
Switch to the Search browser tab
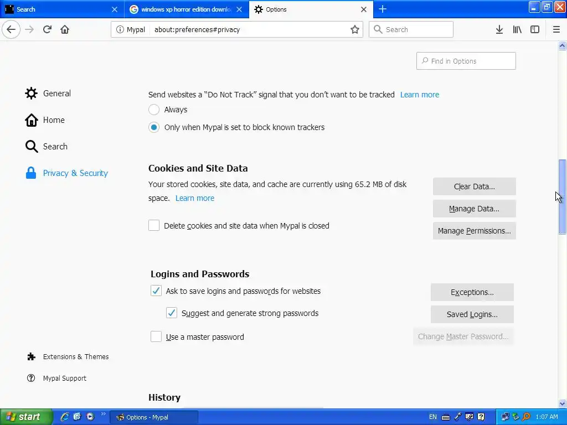61,9
